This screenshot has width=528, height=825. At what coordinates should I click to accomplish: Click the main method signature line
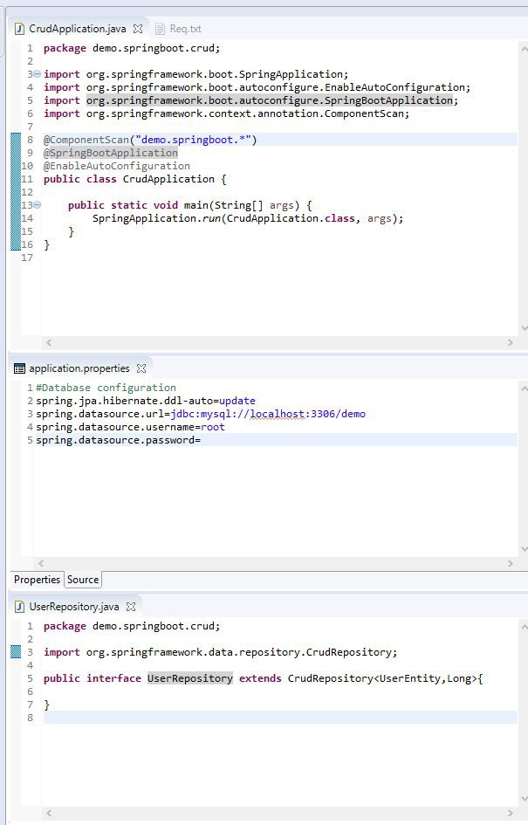190,205
